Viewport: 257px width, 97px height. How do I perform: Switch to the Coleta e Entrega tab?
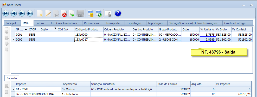(235, 23)
